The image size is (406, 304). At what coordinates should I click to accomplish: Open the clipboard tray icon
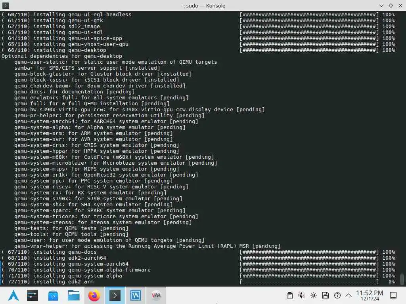pos(290,295)
